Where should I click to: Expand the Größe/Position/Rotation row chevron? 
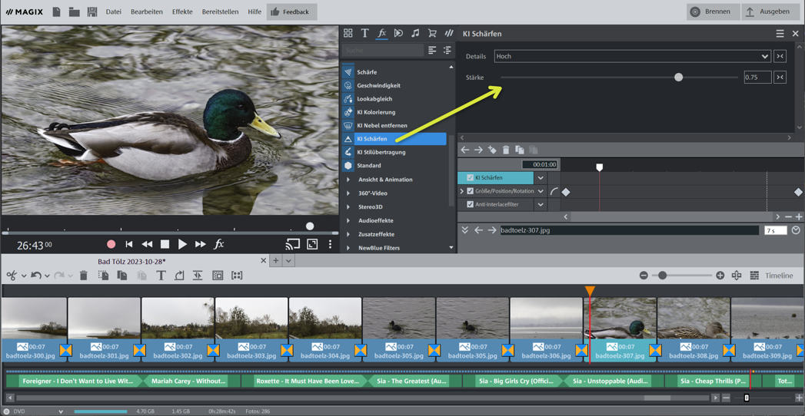pos(461,191)
